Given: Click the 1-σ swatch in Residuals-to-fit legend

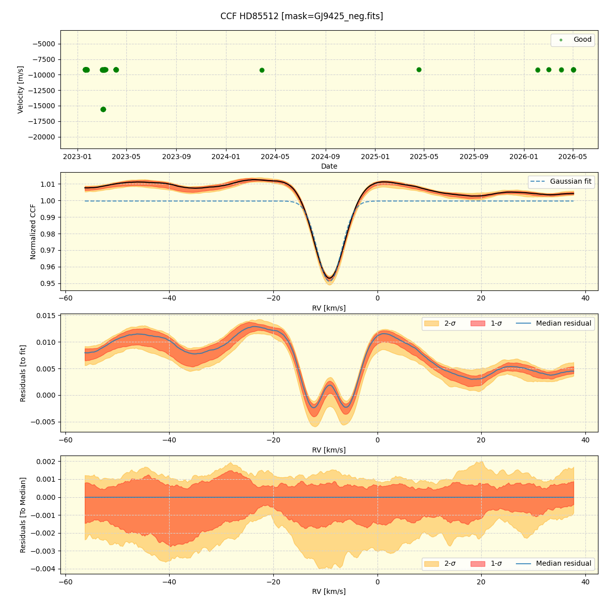Looking at the screenshot, I should pos(478,324).
